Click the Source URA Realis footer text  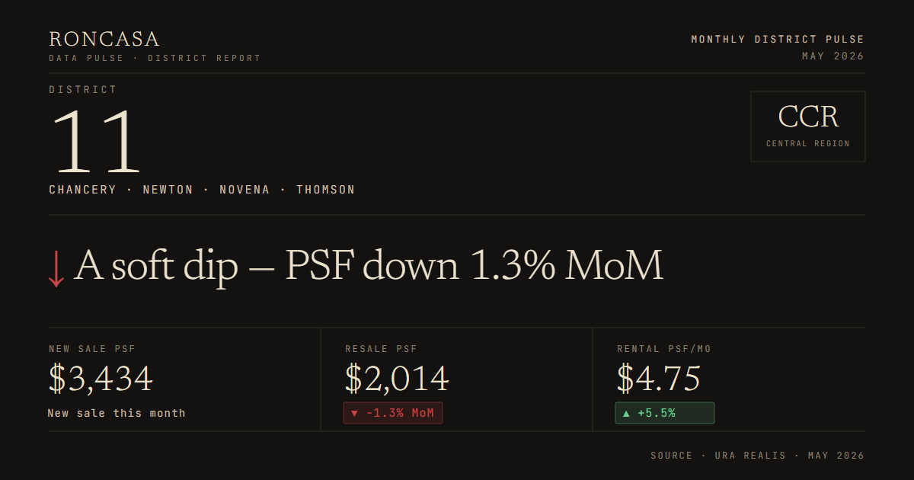[x=757, y=456]
